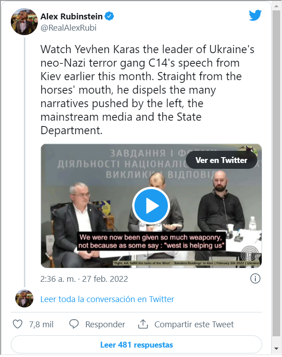
Task: Open "Leer 481 respuestas" button
Action: point(136,345)
